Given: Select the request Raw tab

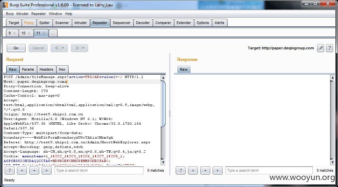Looking at the screenshot, I should tap(13, 69).
